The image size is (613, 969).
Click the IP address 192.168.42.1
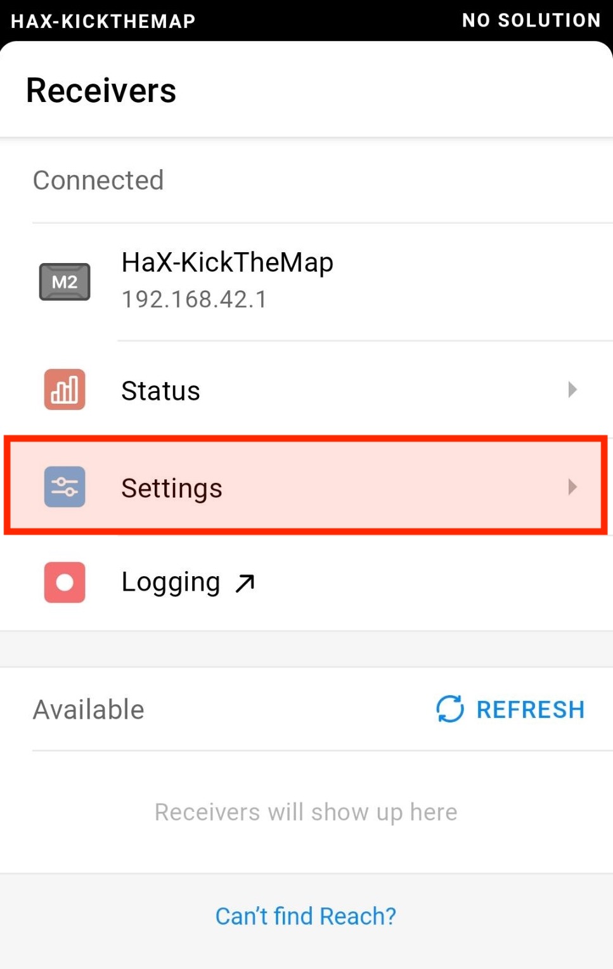pyautogui.click(x=194, y=298)
